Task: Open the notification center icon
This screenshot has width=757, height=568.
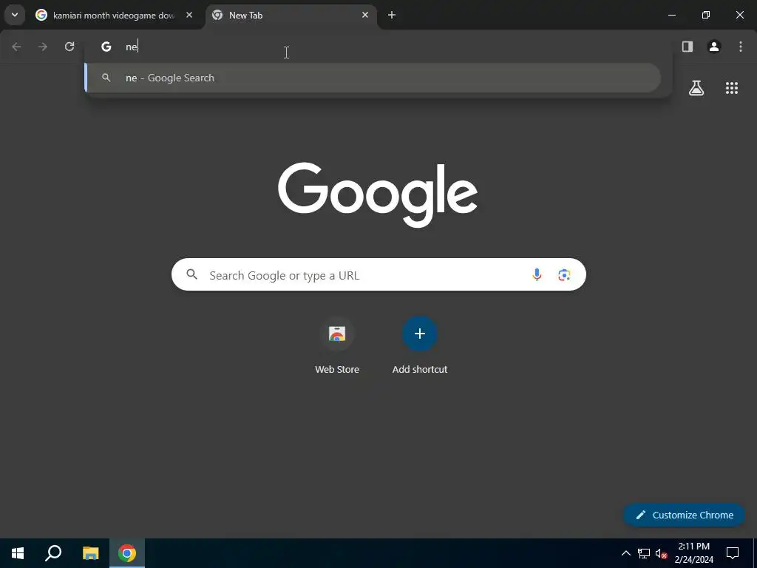Action: (733, 553)
